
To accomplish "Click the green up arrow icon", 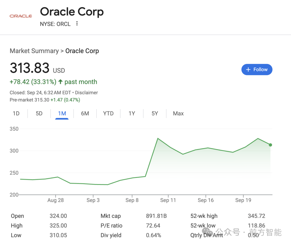I will 60,82.
